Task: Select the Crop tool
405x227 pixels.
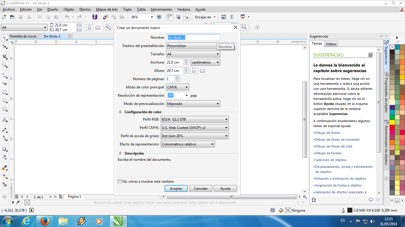Action: (x=4, y=56)
